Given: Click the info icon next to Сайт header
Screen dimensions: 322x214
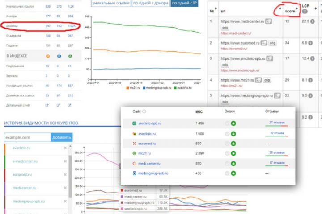Looking at the screenshot, I should coord(144,111).
